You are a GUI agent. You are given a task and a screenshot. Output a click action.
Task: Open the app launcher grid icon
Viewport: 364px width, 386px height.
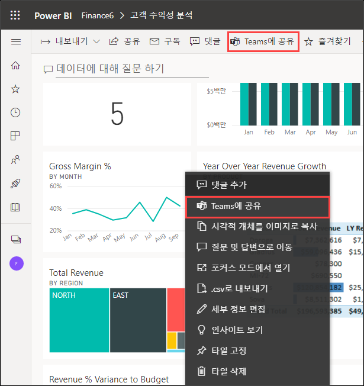coord(15,15)
